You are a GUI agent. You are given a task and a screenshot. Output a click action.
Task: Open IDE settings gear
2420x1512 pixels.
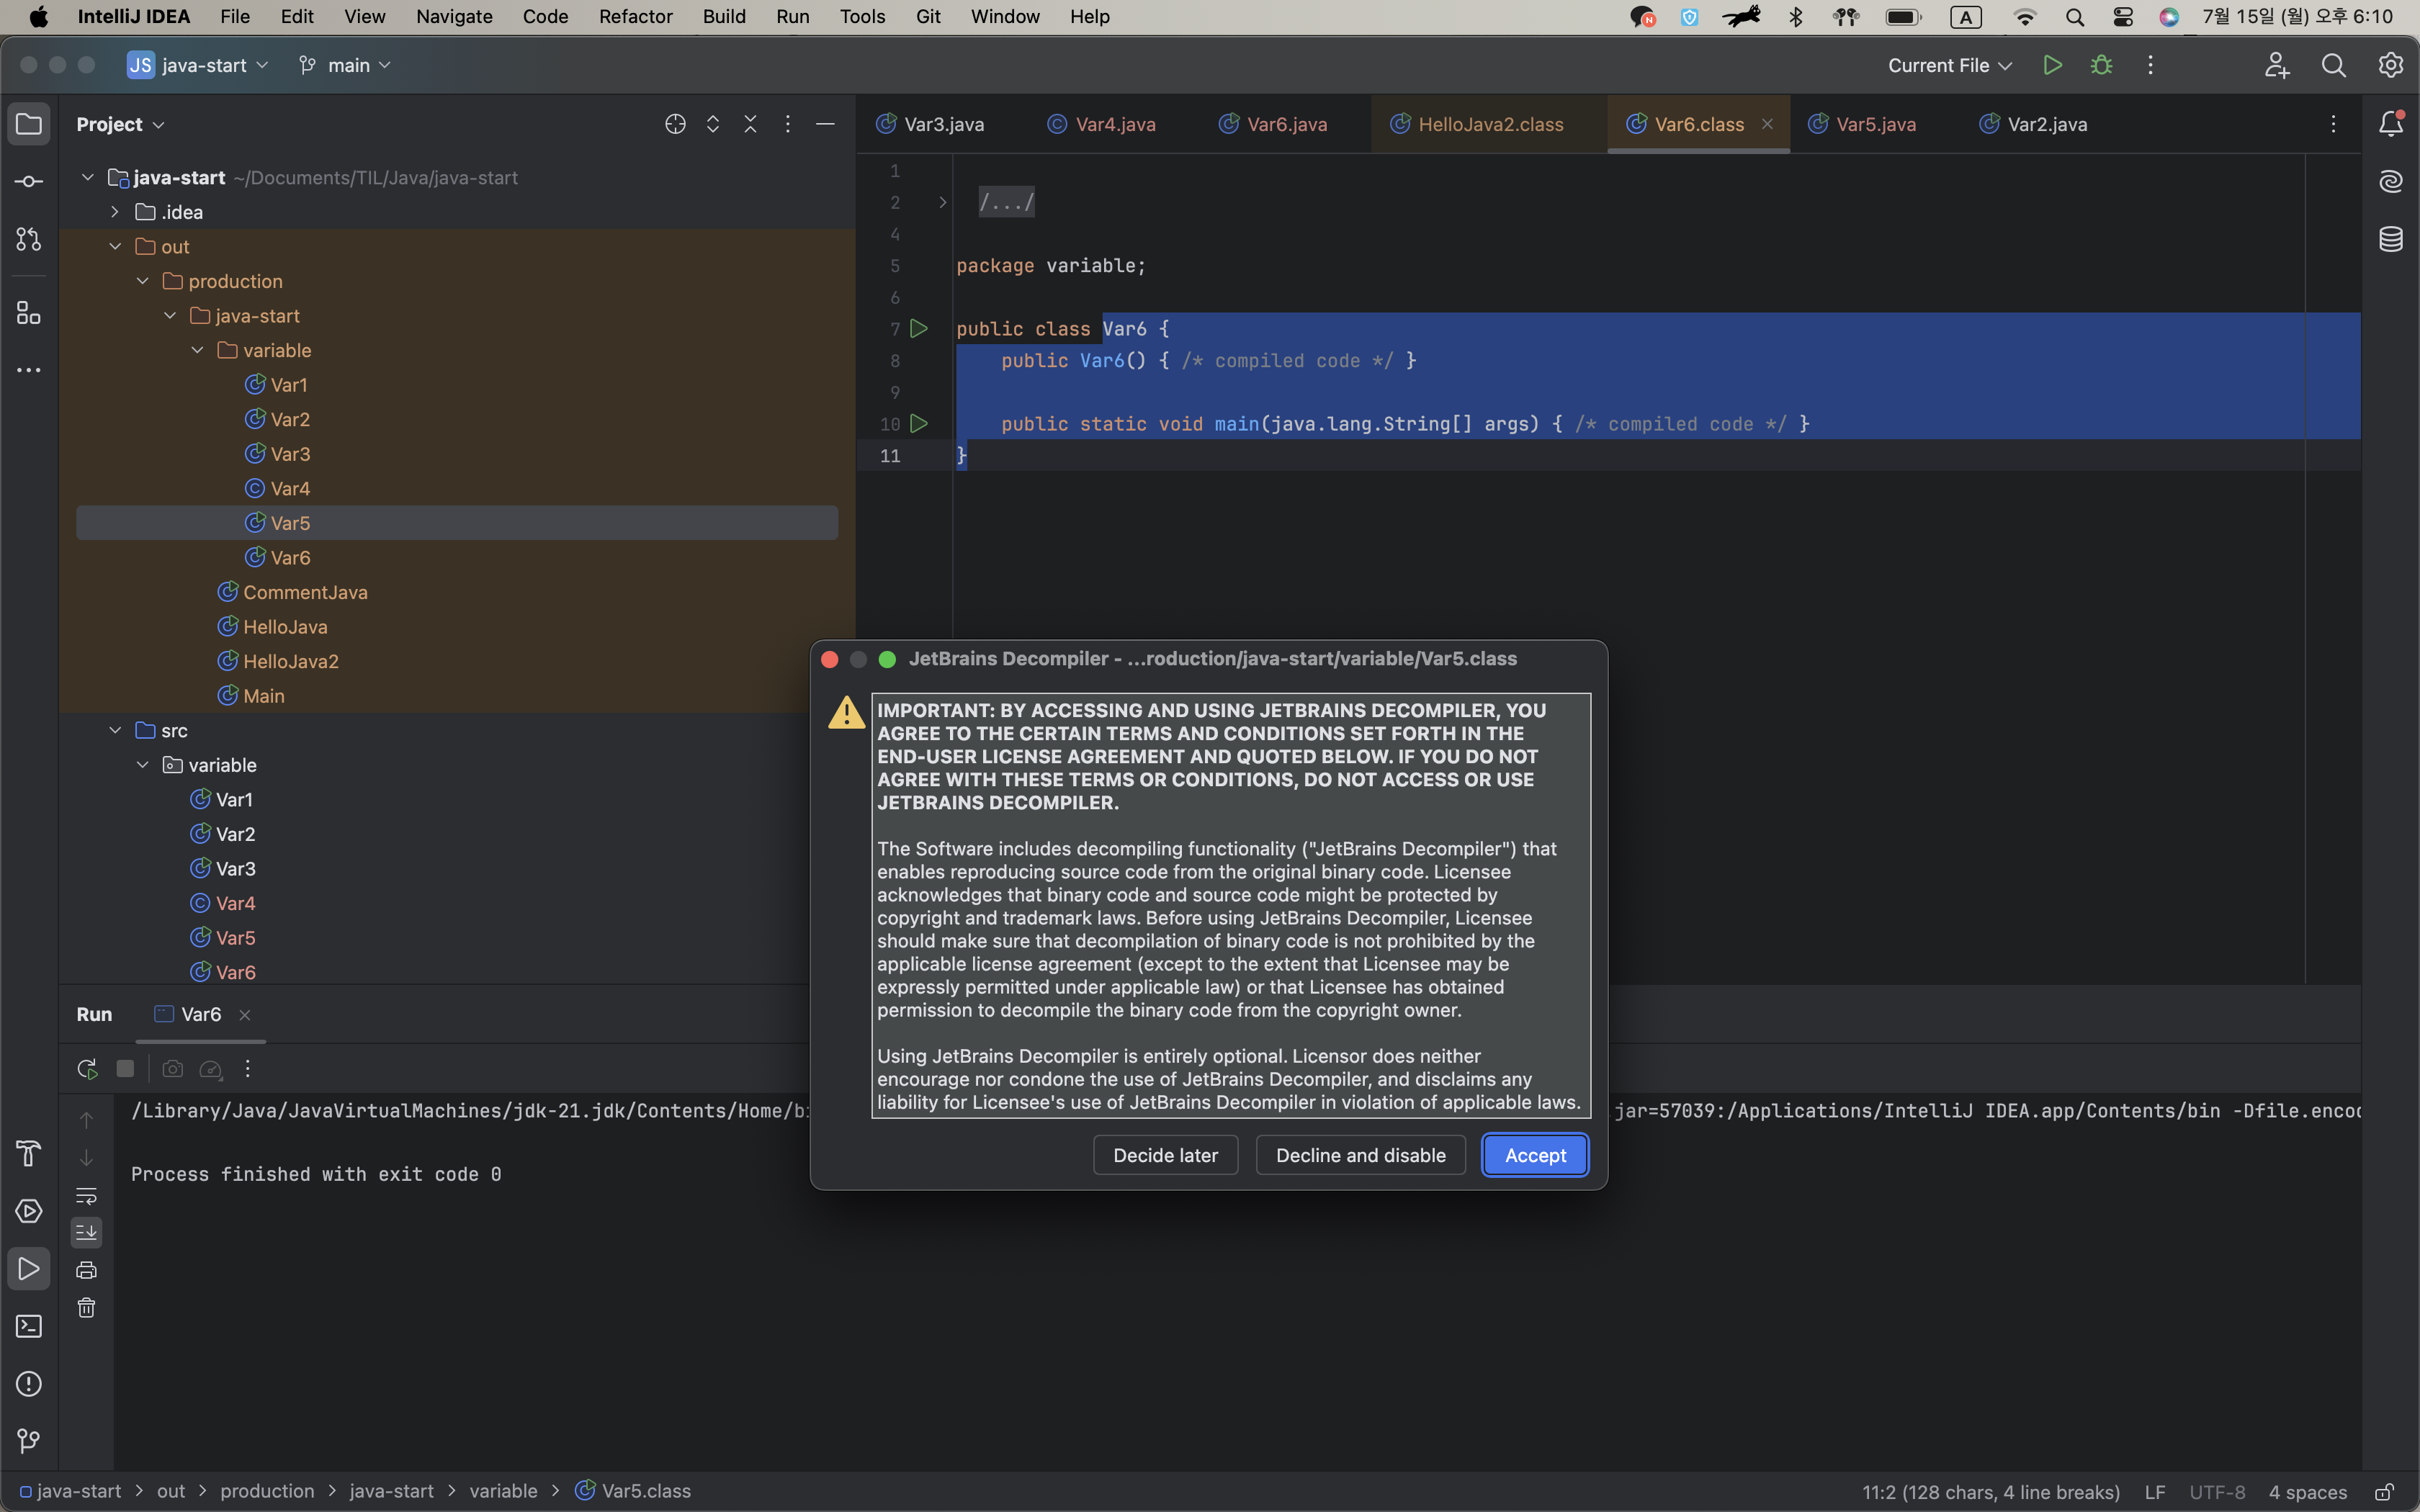tap(2391, 65)
